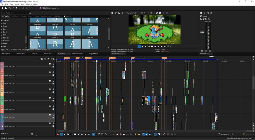The height and width of the screenshot is (140, 255).
Task: Open a project with the folder icon
Action: point(6,8)
